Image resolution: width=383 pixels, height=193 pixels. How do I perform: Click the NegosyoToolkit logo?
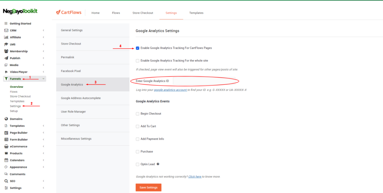pyautogui.click(x=20, y=11)
